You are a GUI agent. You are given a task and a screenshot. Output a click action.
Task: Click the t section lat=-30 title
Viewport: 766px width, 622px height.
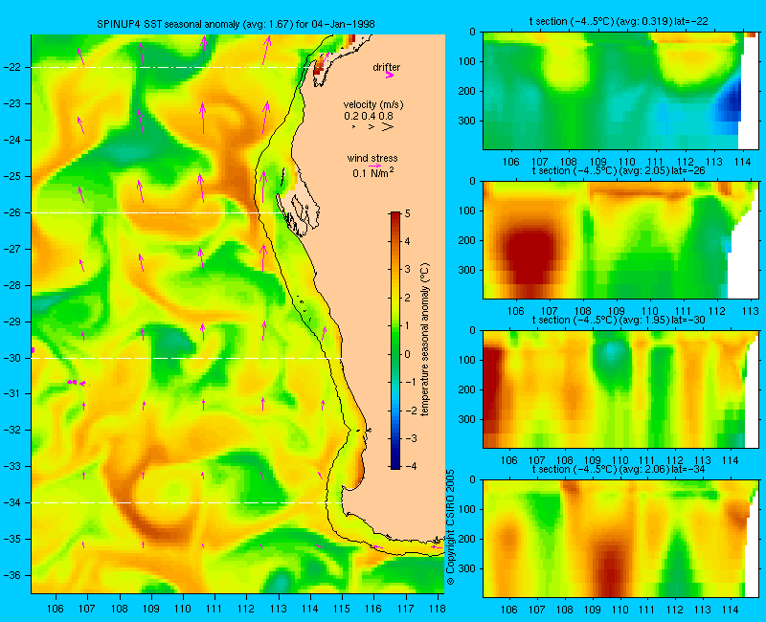[619, 321]
